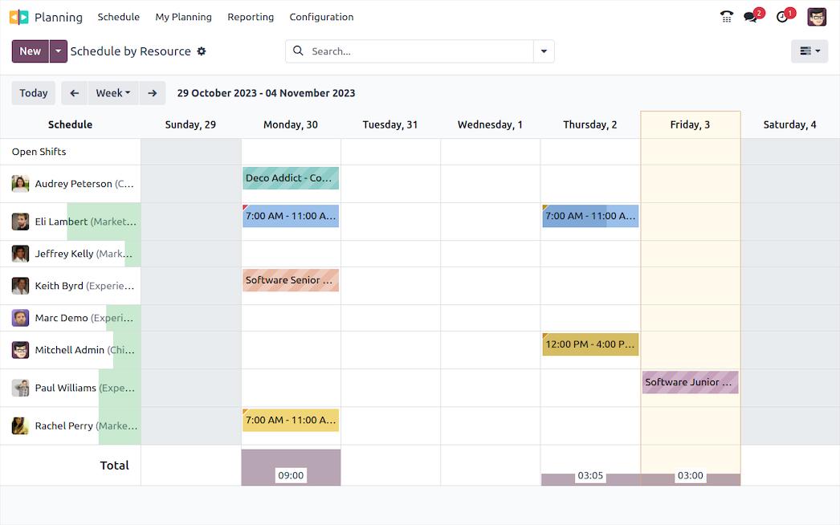Screen dimensions: 840x525
Task: Expand the search options dropdown arrow
Action: coord(544,51)
